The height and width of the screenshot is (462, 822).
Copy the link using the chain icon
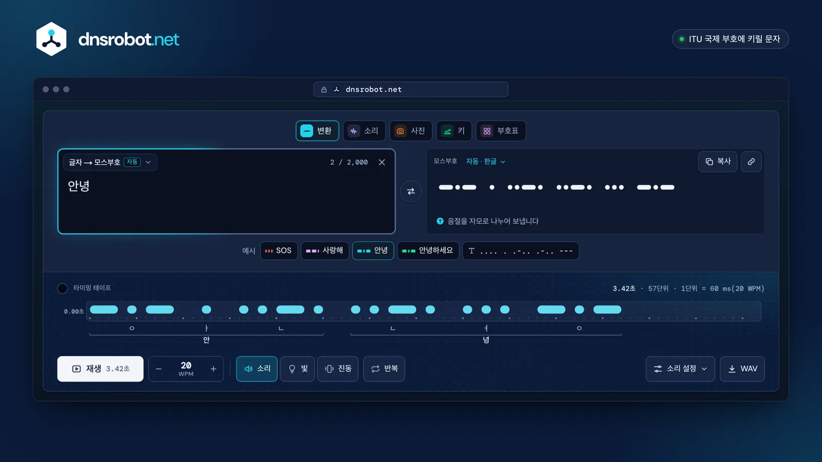pos(751,162)
